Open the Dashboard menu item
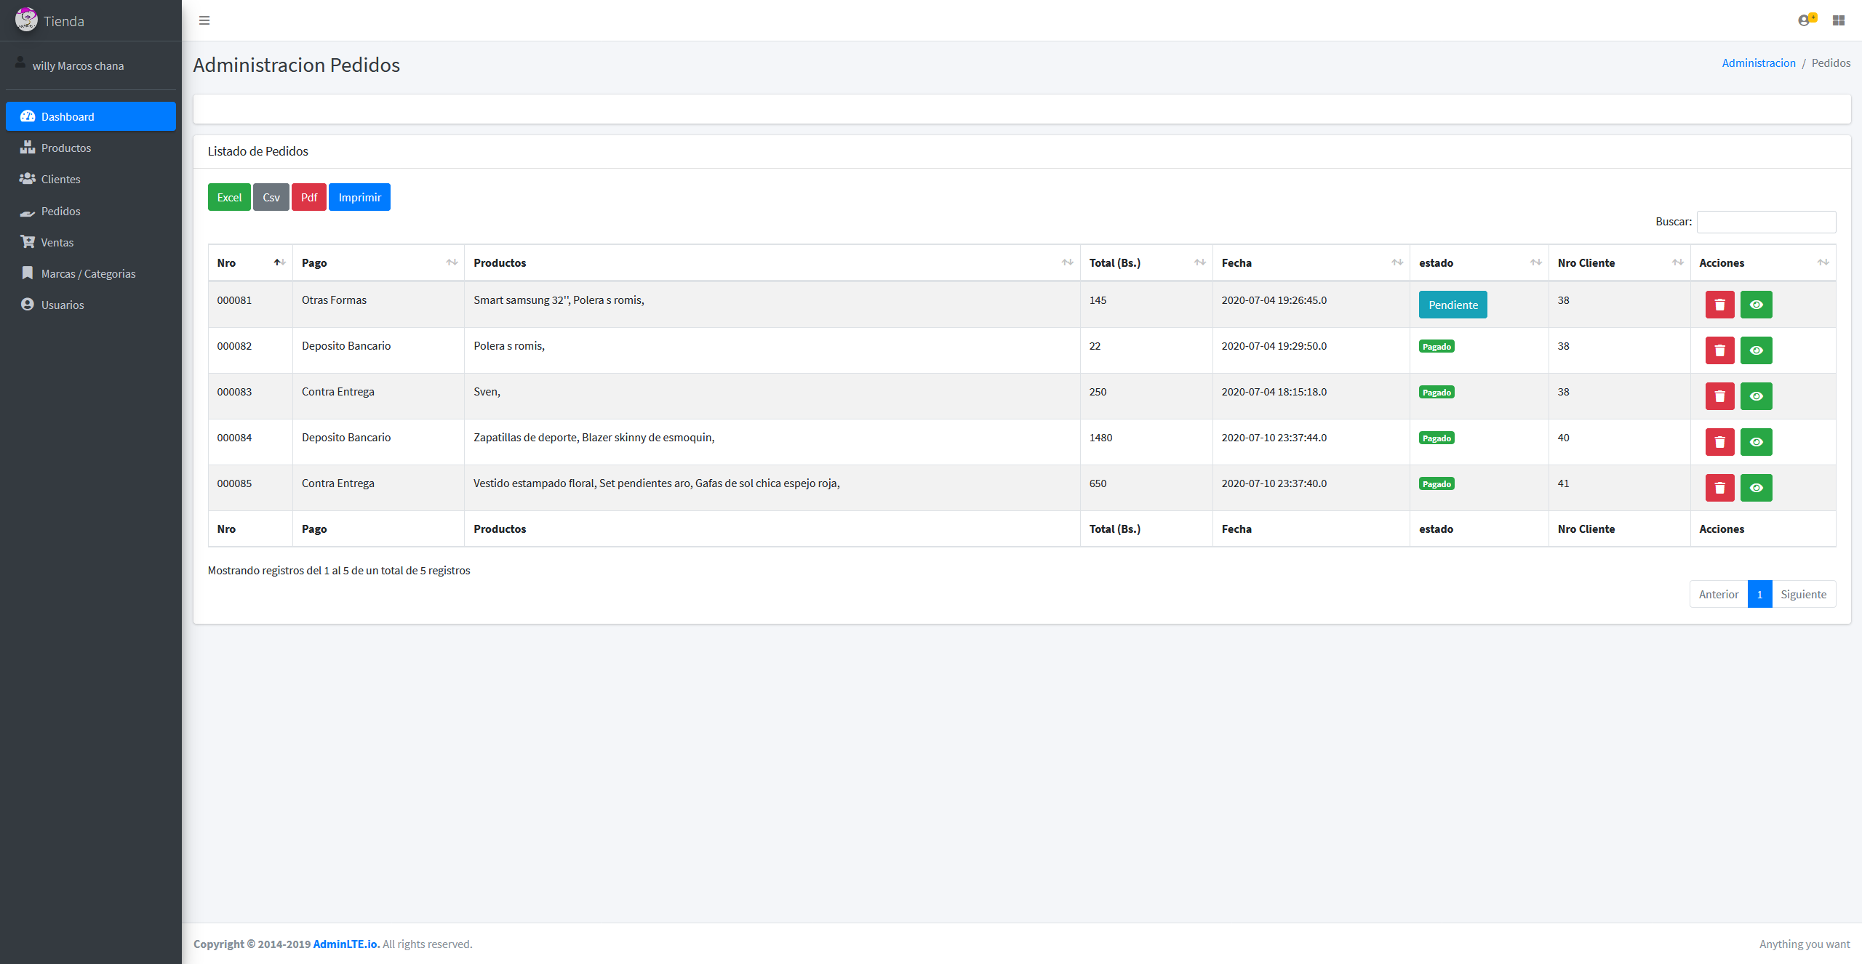This screenshot has width=1862, height=964. [x=67, y=116]
